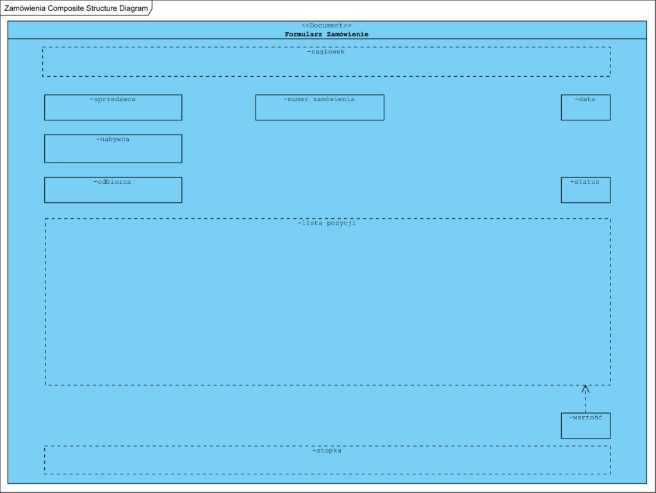Click the arrowhead pointing at lista pozycji

click(x=586, y=389)
